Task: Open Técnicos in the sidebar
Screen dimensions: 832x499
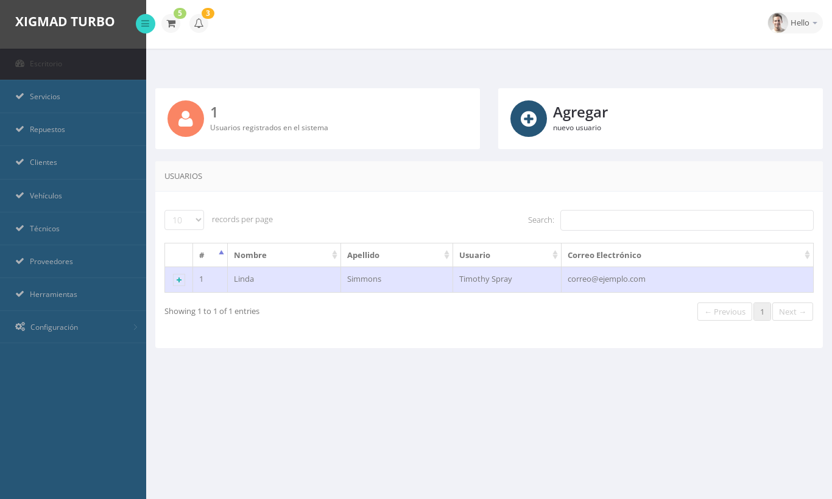Action: pos(73,229)
